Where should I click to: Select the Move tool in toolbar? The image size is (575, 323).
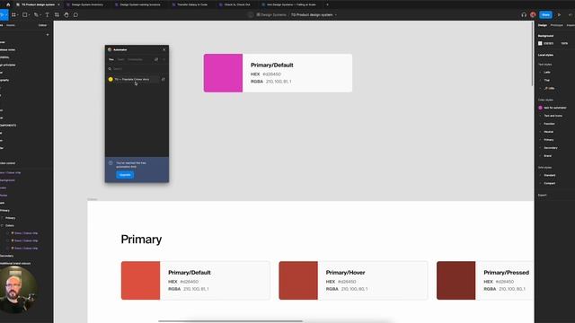[3, 14]
